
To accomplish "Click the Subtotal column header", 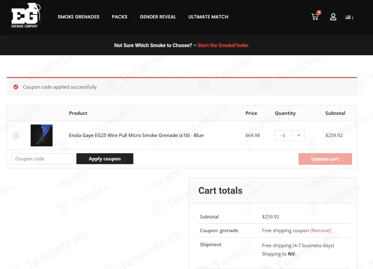I will [x=335, y=113].
